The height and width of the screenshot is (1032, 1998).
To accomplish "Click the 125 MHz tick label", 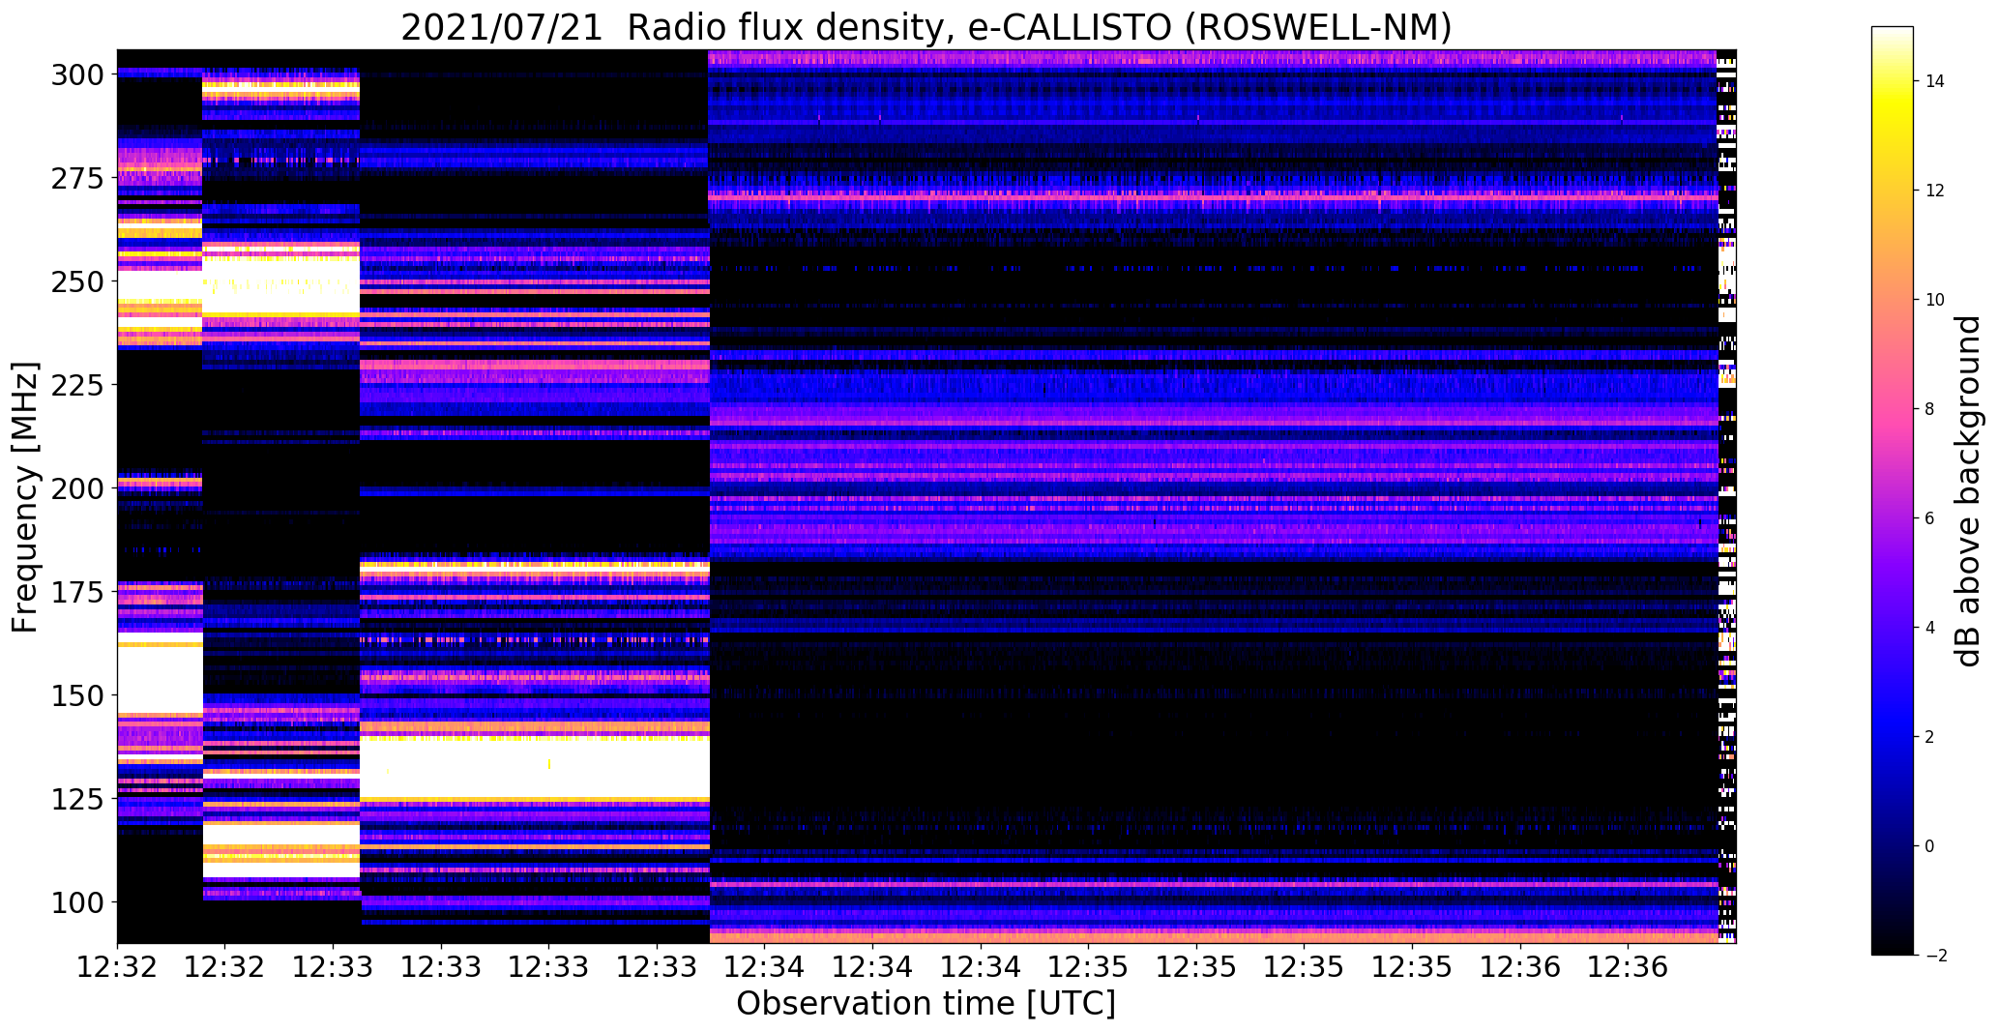I will 79,799.
